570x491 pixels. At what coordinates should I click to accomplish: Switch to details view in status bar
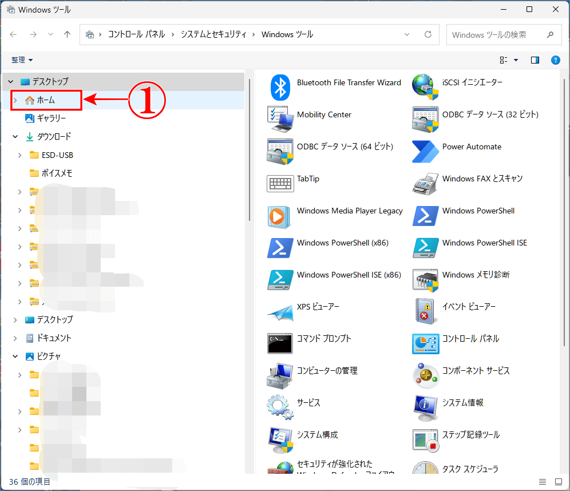tap(543, 482)
